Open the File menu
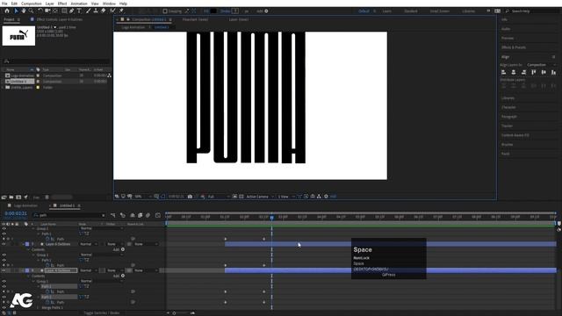The width and height of the screenshot is (562, 316). tap(4, 4)
